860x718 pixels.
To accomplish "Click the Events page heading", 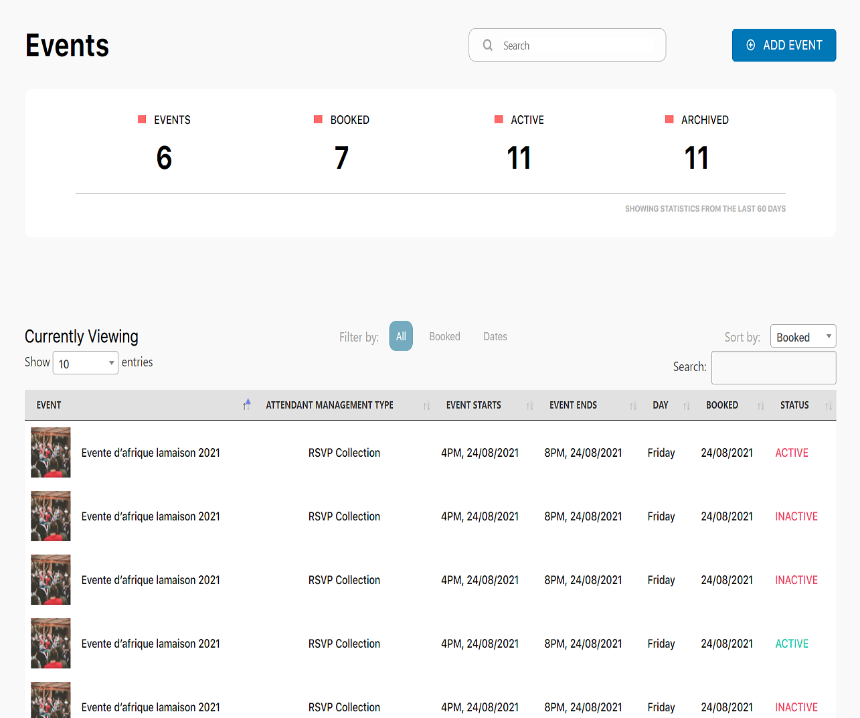I will coord(67,46).
